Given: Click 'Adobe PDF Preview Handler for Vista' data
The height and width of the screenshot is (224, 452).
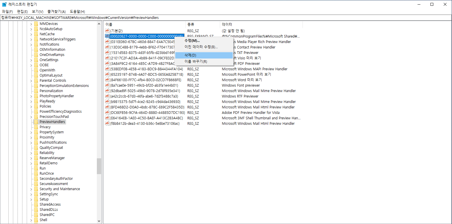Looking at the screenshot, I should click(251, 112).
